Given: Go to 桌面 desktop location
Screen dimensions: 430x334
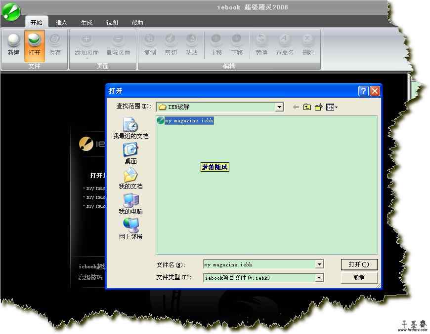Looking at the screenshot, I should tap(130, 153).
